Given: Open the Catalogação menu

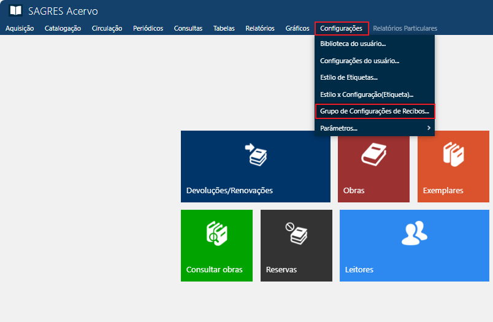Looking at the screenshot, I should (63, 28).
